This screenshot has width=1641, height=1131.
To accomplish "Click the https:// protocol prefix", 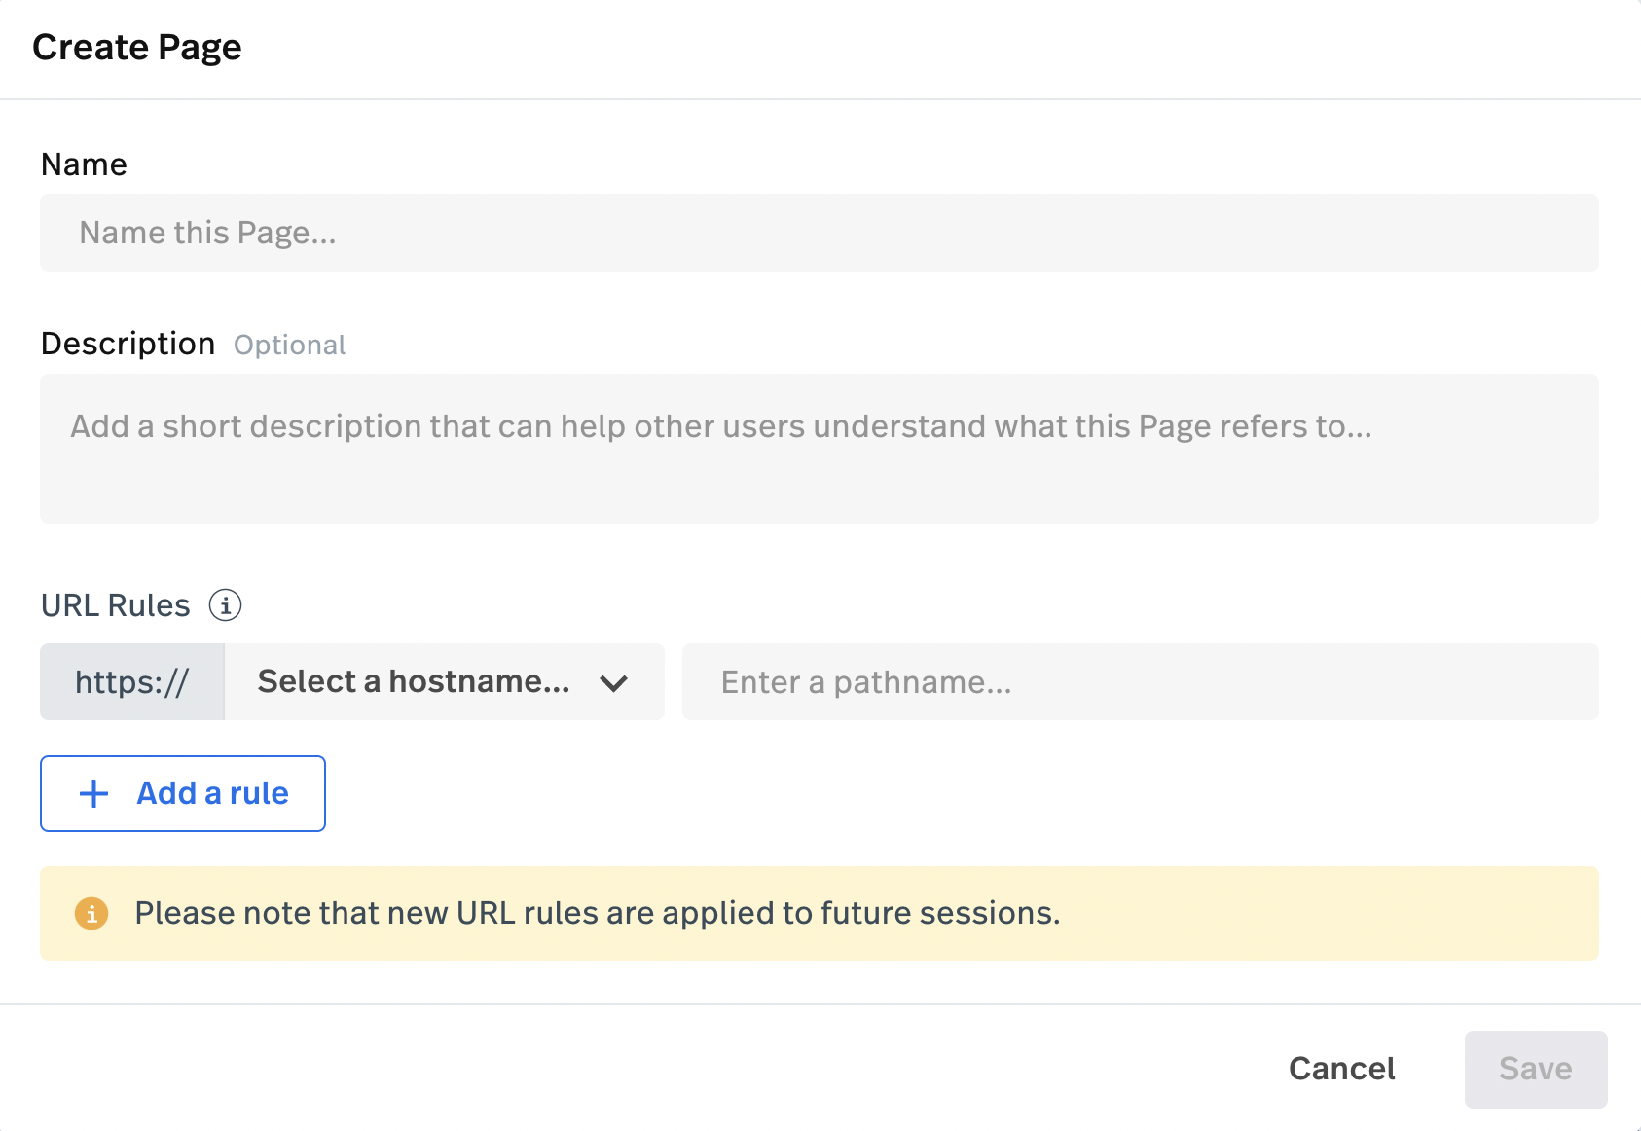I will point(132,681).
